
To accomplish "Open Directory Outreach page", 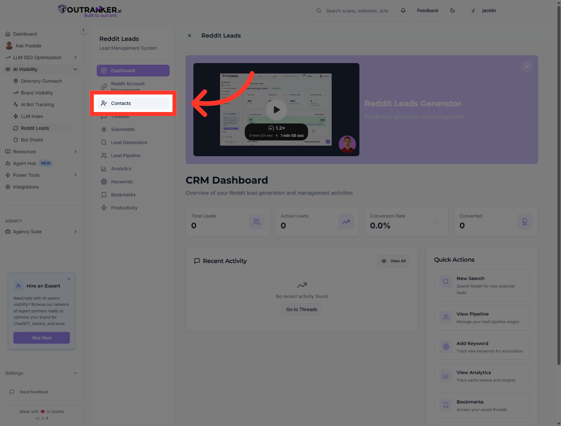I will click(x=41, y=81).
